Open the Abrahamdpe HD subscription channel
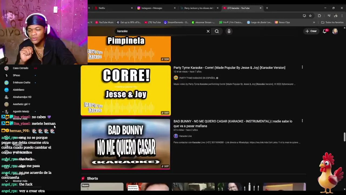This screenshot has height=195, width=346. tap(22, 97)
